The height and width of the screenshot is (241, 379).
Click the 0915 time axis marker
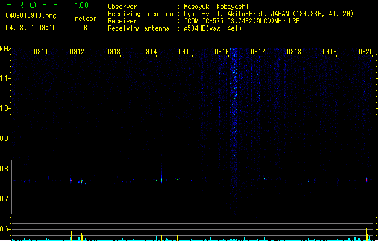186,51
